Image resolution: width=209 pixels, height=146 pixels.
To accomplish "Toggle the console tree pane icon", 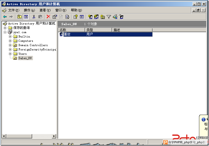I will tap(26, 17).
